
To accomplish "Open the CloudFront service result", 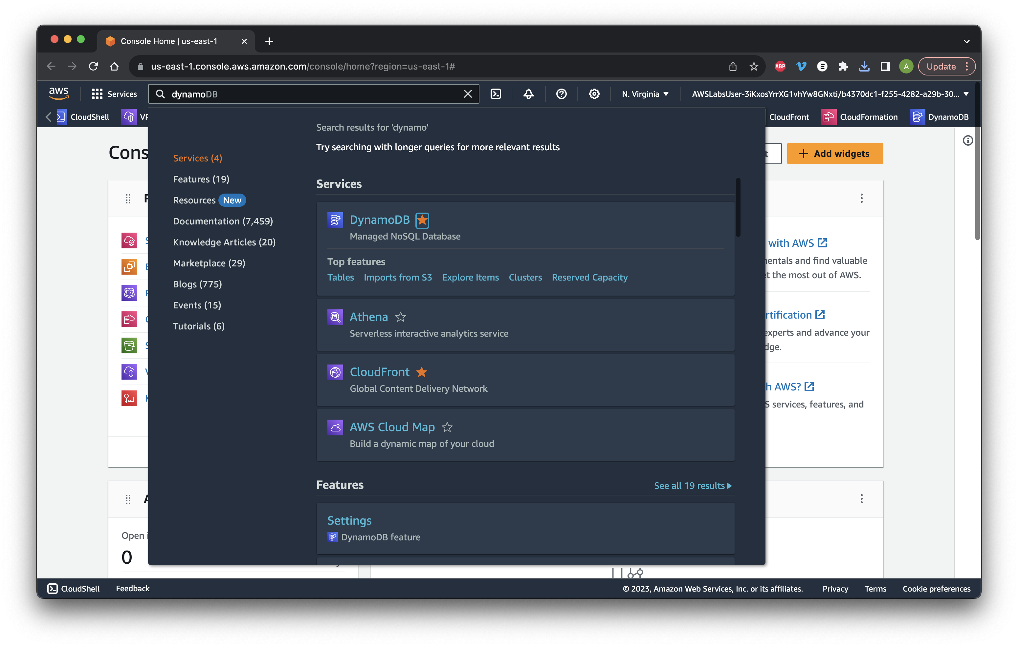I will [379, 372].
